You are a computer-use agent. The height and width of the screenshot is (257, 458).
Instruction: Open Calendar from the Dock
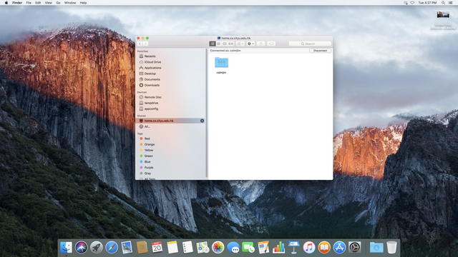click(157, 248)
